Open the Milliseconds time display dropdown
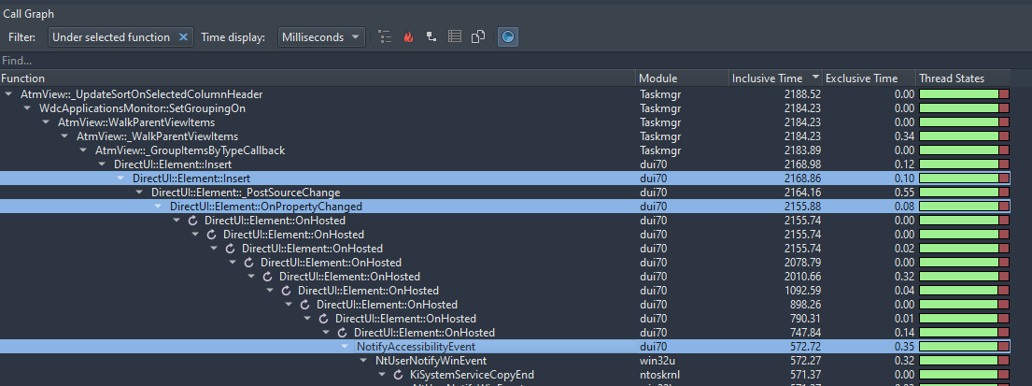Screen dimensions: 1032x386 [322, 37]
